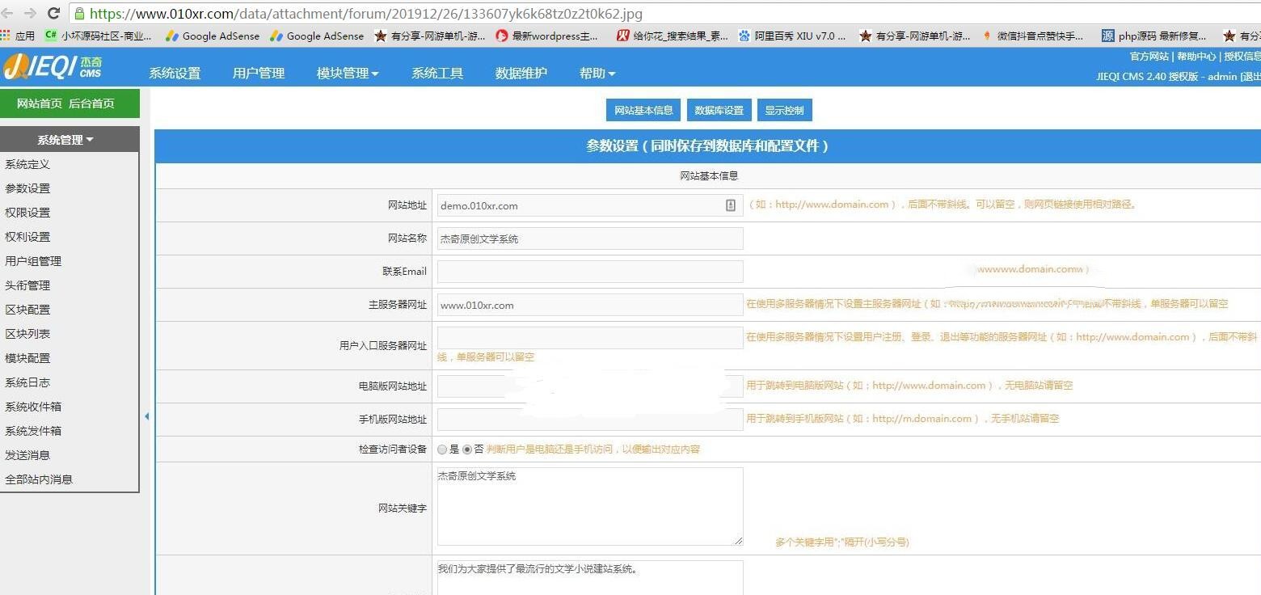Open the 应用 apps grid bookmark icon
Viewport: 1261px width, 595px height.
coord(6,36)
